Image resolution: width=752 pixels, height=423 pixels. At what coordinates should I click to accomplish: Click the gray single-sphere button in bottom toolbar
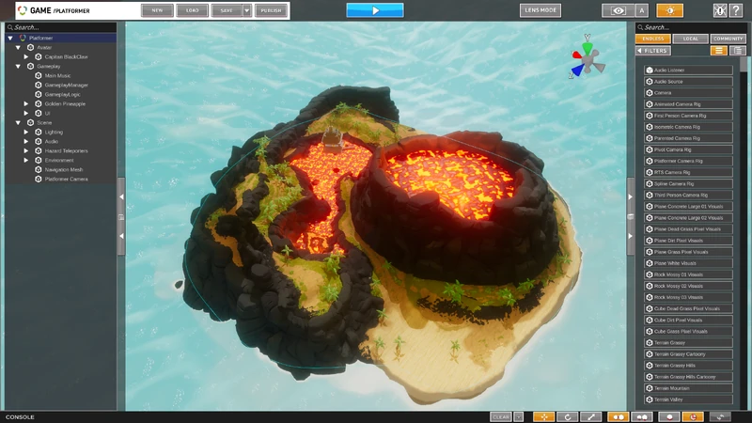669,416
